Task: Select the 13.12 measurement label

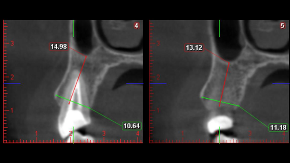Action: (194, 48)
